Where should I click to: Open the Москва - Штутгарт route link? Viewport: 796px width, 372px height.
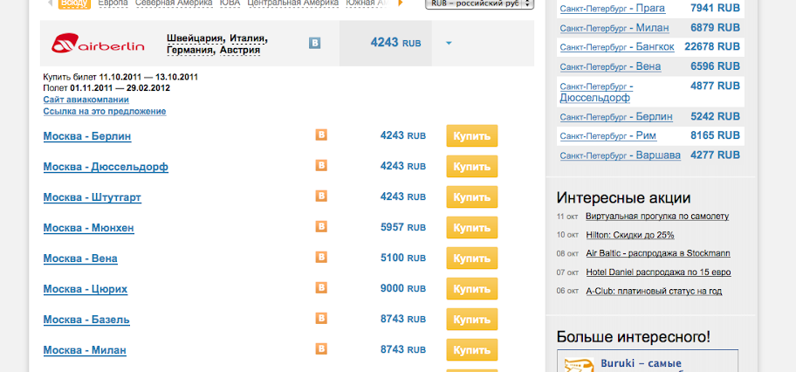(x=93, y=197)
